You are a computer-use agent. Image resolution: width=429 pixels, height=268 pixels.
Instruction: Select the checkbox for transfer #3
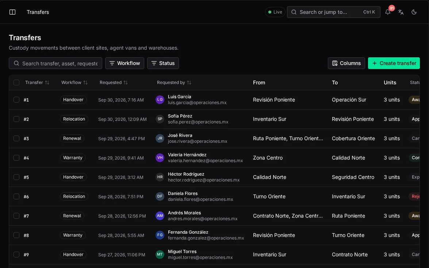coord(16,138)
